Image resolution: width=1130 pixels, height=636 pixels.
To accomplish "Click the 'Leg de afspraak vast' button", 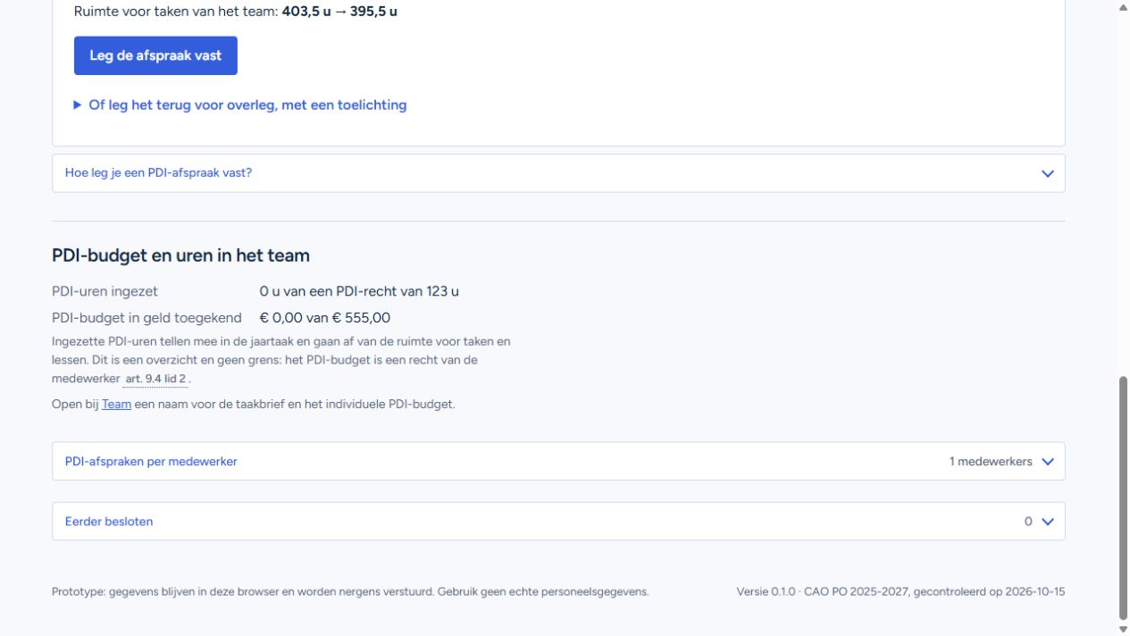I will 155,55.
